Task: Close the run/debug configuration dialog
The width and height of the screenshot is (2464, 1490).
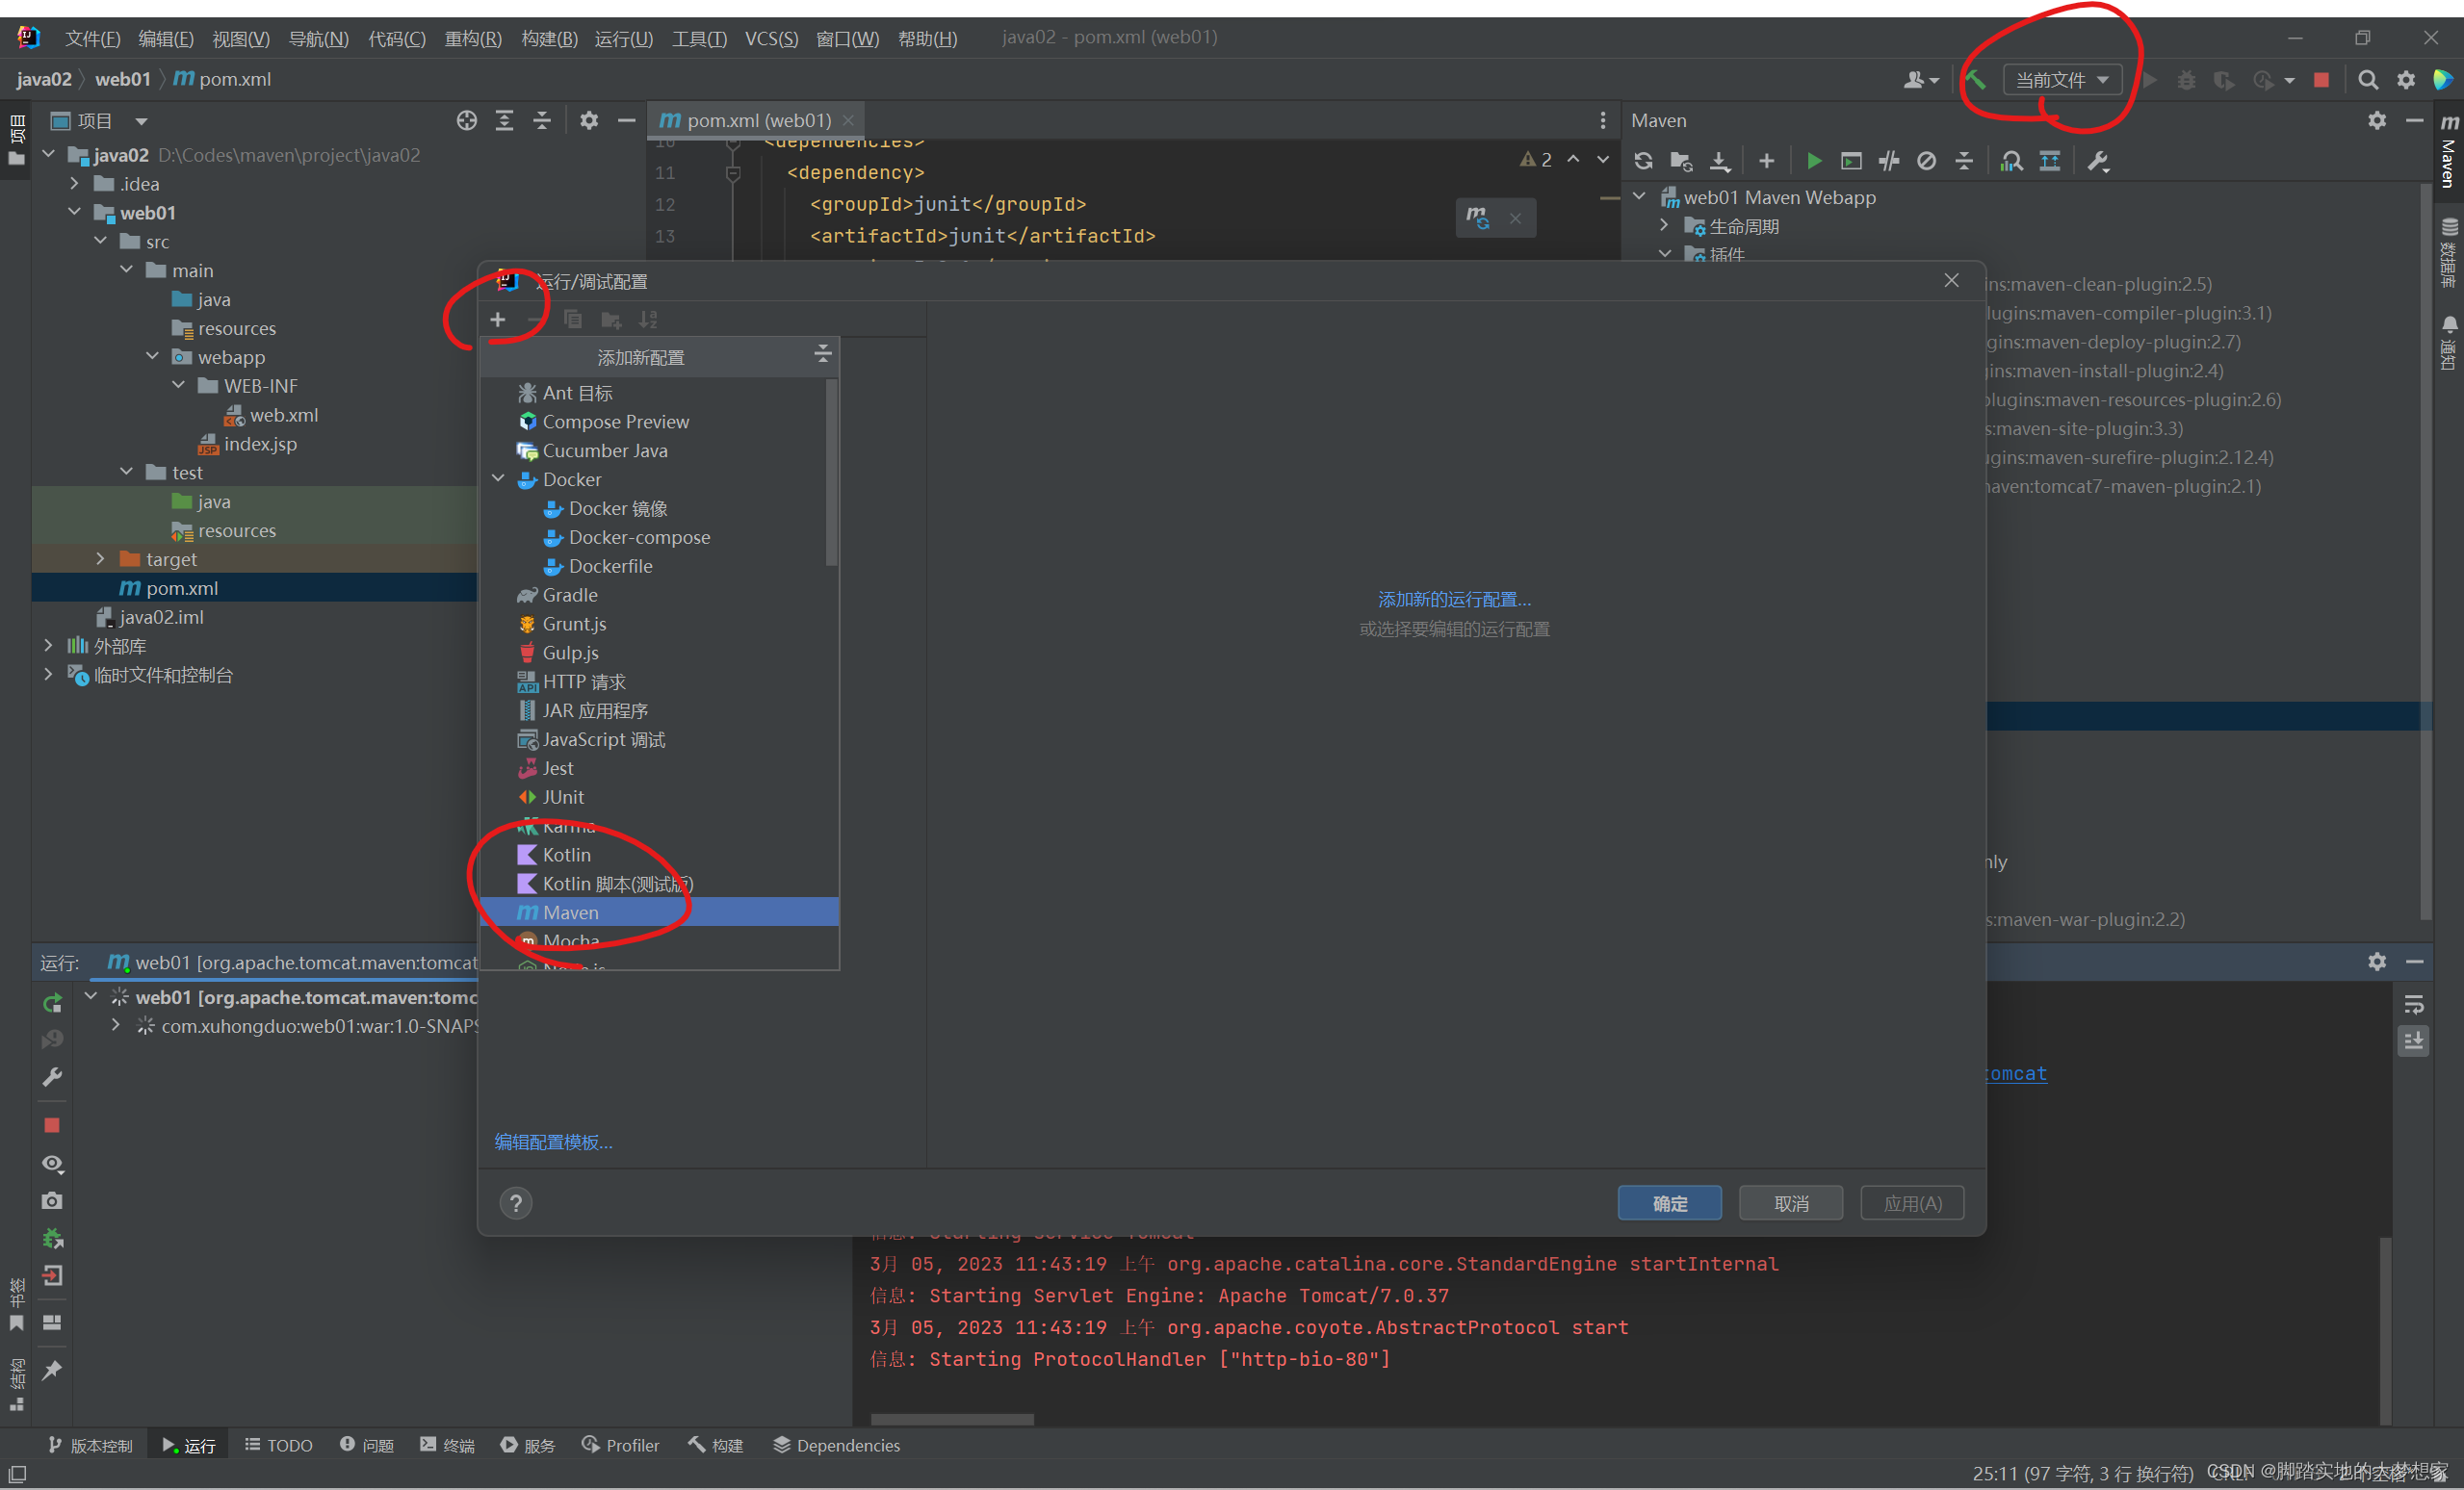Action: click(1951, 280)
